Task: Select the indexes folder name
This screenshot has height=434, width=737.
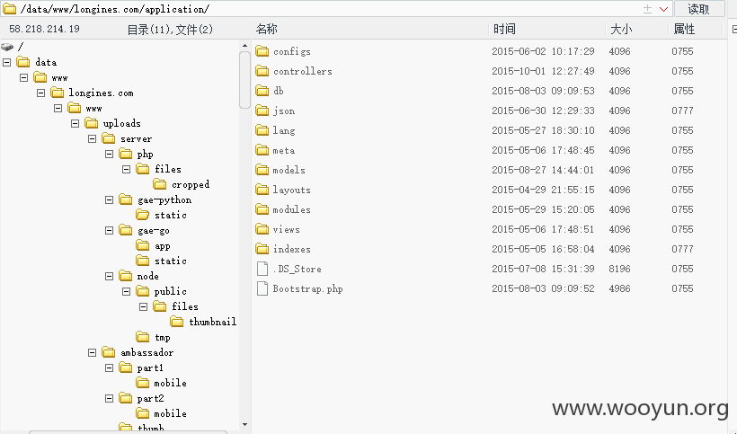Action: (292, 250)
